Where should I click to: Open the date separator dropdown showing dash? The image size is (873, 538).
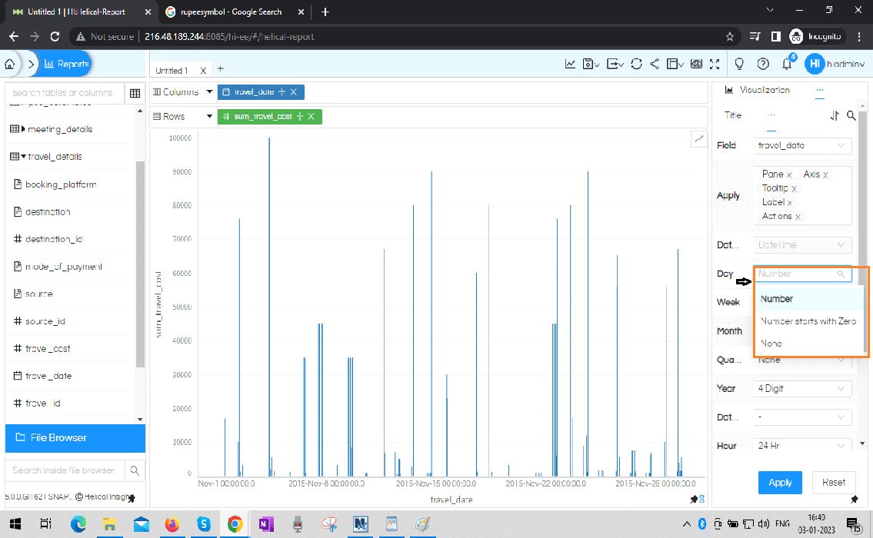click(x=802, y=417)
